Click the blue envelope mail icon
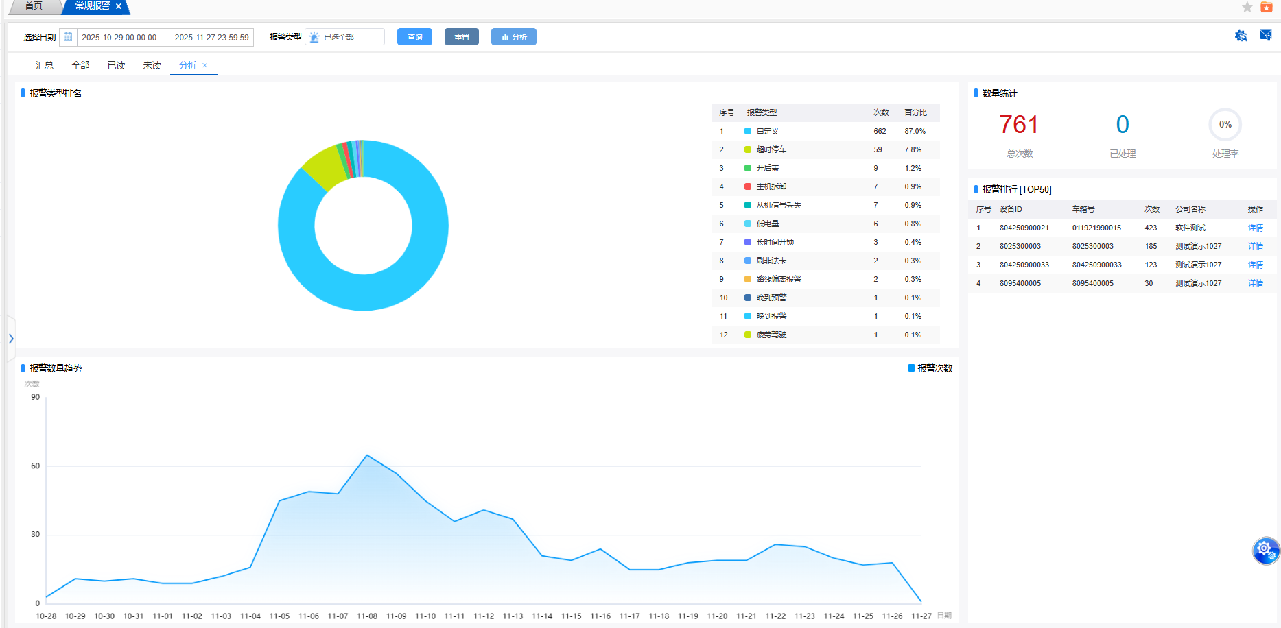 point(1266,36)
